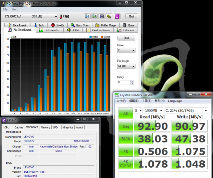The image size is (213, 178).
Task: Open CPU-Z Graphics tab
Action: (68, 127)
